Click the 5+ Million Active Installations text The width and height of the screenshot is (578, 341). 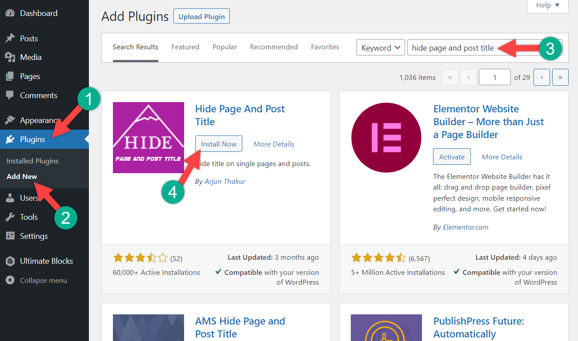(x=398, y=272)
